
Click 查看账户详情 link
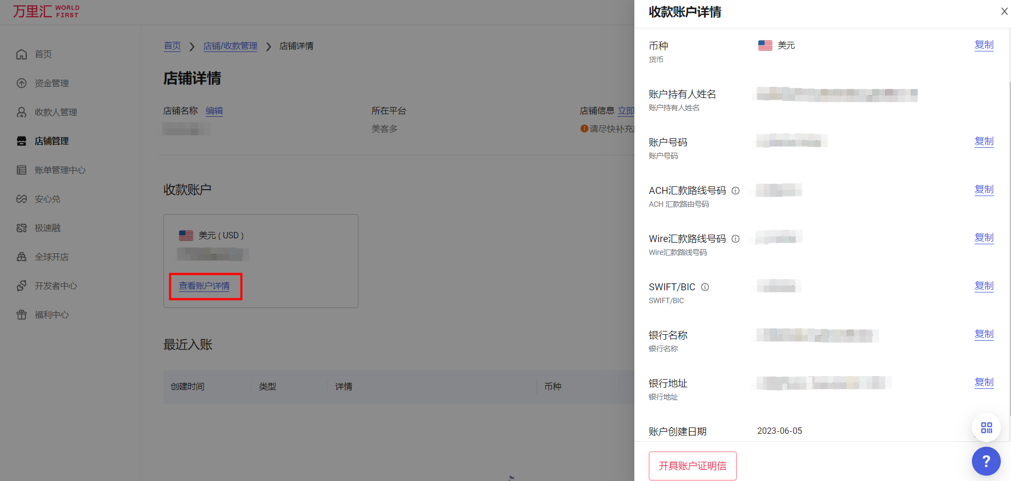click(x=204, y=286)
